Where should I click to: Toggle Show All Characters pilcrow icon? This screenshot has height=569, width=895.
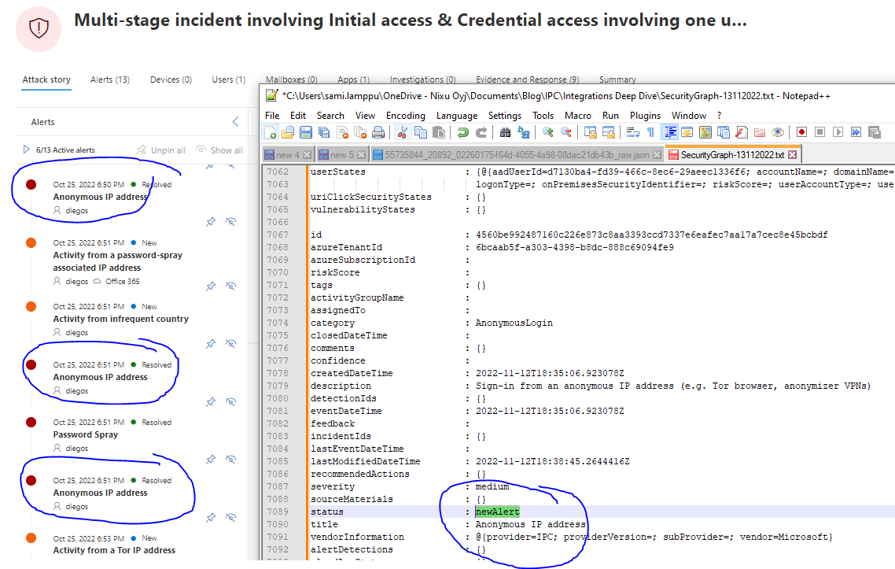tap(650, 132)
